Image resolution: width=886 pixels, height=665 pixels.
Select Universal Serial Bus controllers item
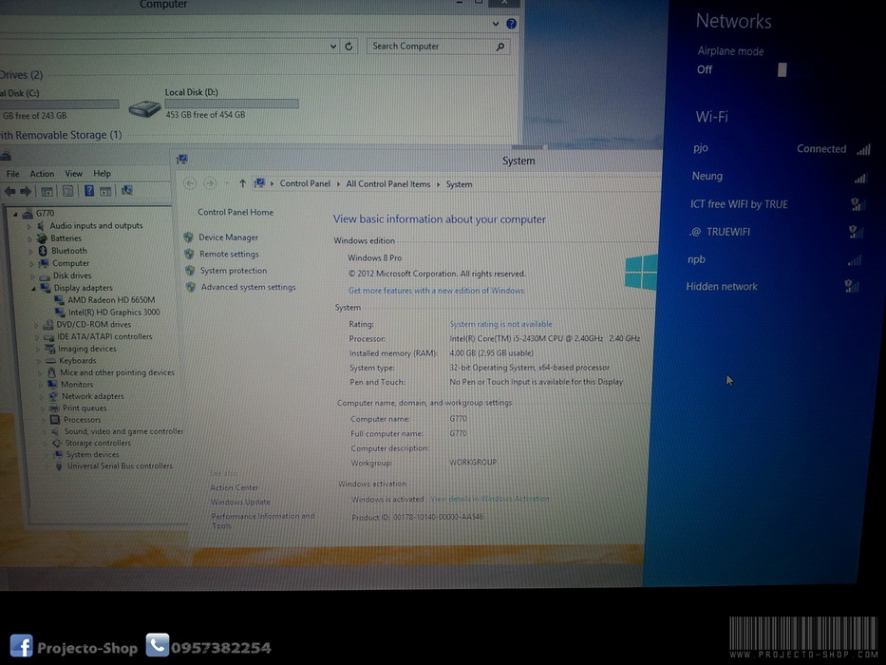[120, 465]
